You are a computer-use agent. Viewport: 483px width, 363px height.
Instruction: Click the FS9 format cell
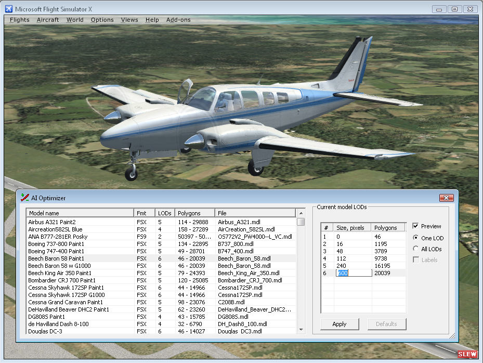click(x=142, y=237)
